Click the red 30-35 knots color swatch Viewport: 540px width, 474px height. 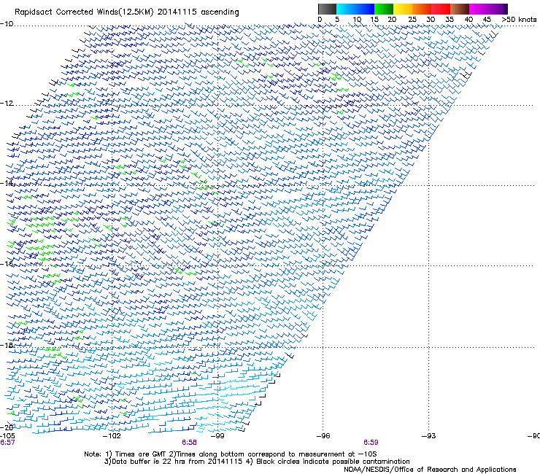441,9
